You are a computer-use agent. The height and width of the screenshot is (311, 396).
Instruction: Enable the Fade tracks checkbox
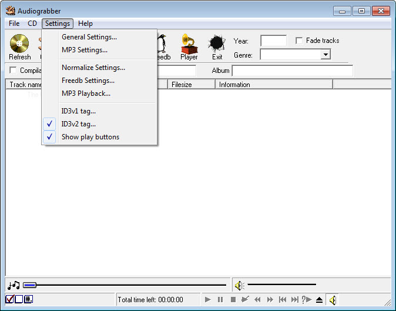pyautogui.click(x=299, y=41)
